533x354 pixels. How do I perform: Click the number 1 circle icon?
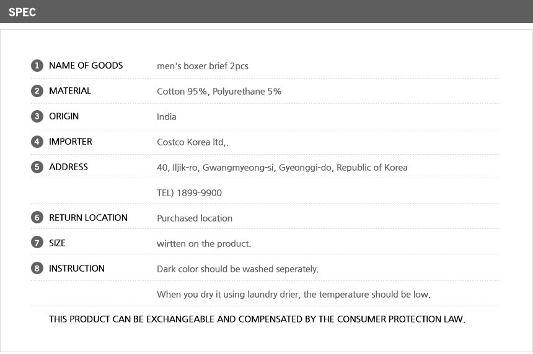point(37,66)
